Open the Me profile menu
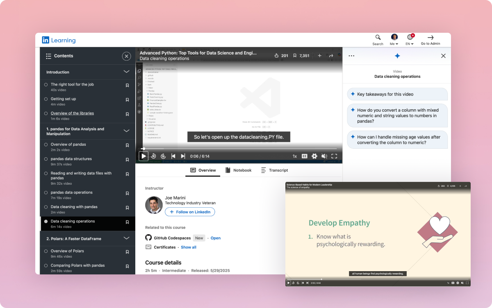 (x=394, y=40)
